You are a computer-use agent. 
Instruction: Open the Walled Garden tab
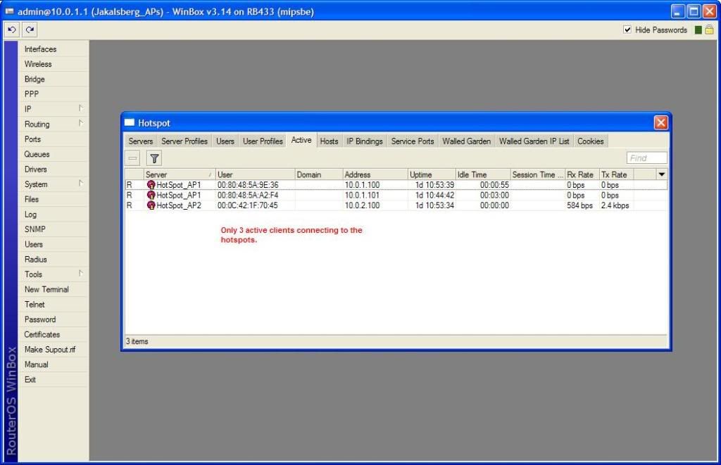click(466, 141)
